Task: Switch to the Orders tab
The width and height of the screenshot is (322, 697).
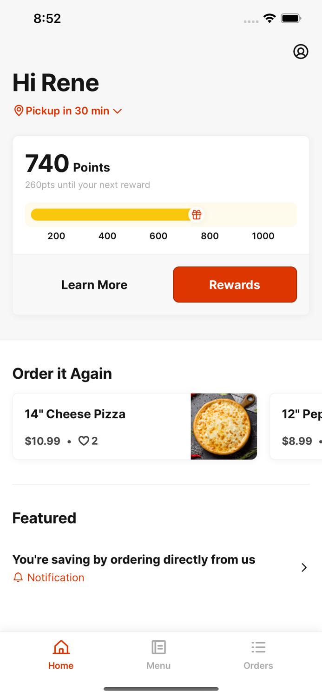Action: pos(258,654)
